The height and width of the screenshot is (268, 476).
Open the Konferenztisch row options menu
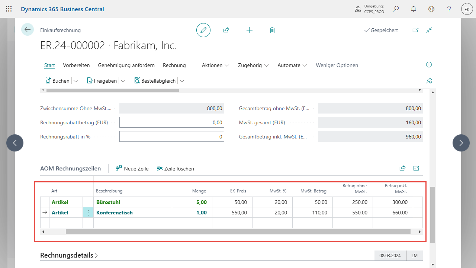click(88, 213)
